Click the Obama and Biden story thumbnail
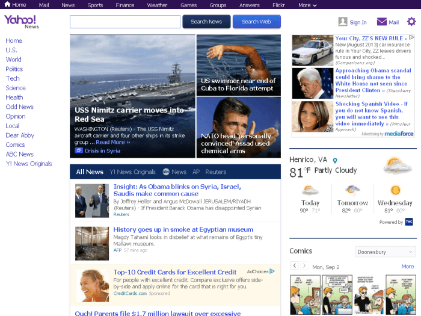This screenshot has width=421, height=316. [92, 200]
